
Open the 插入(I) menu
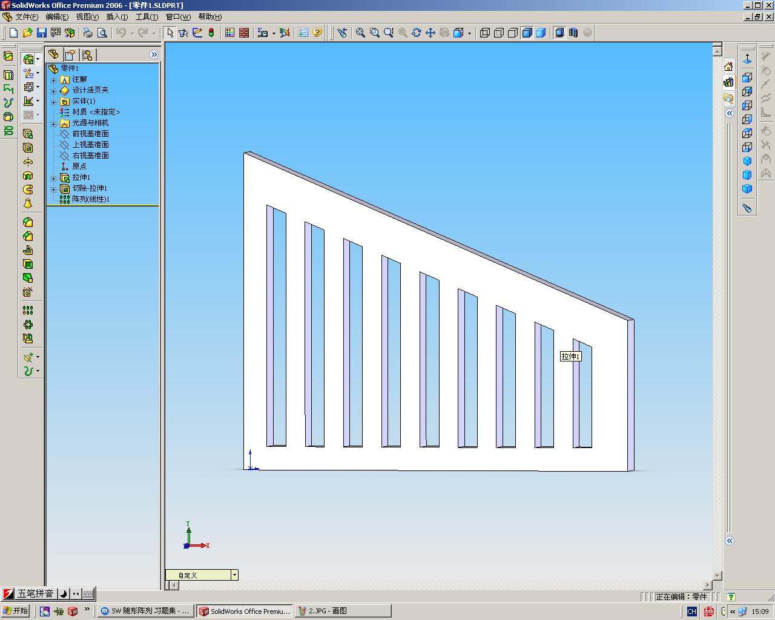tap(117, 17)
